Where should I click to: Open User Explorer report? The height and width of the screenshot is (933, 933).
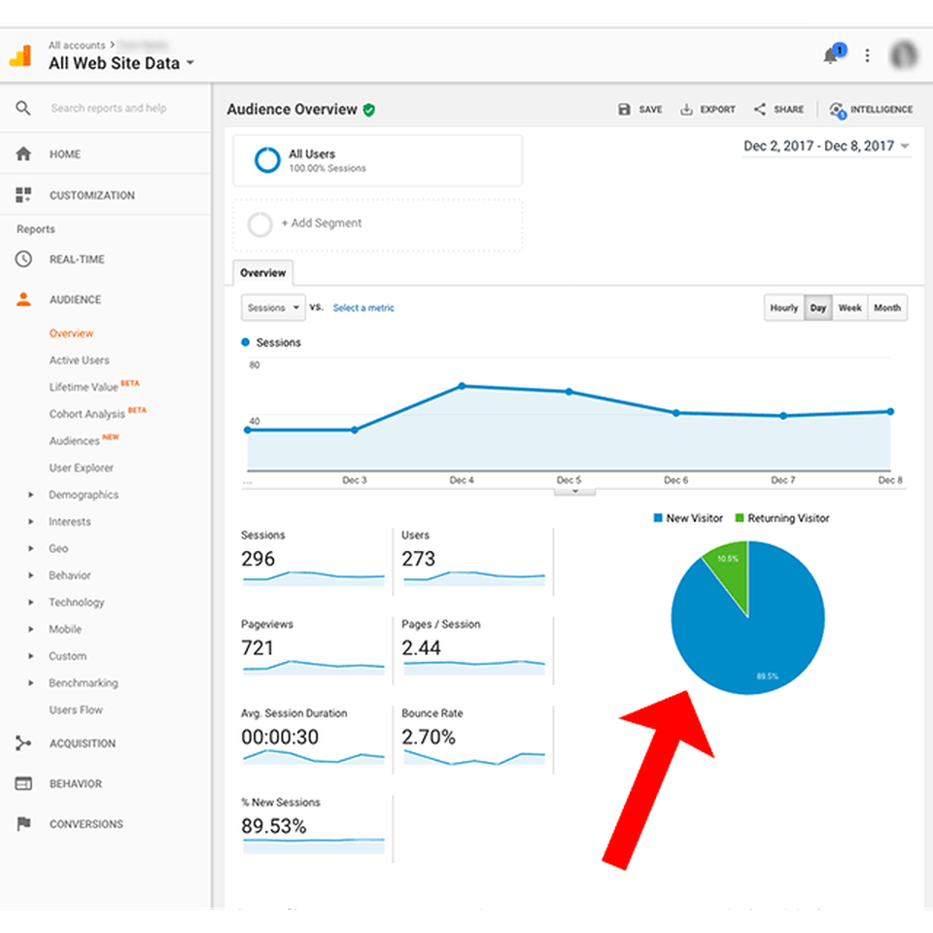(x=81, y=467)
